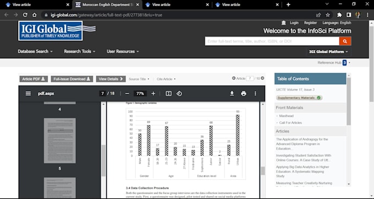The height and width of the screenshot is (199, 374).
Task: Switch to Moroccan English Department tab
Action: click(108, 4)
